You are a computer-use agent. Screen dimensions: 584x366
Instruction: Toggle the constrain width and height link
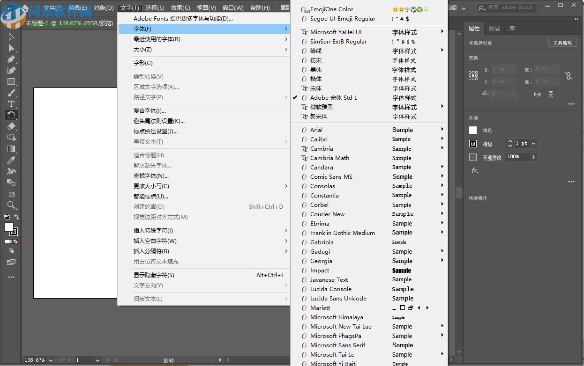coord(568,76)
